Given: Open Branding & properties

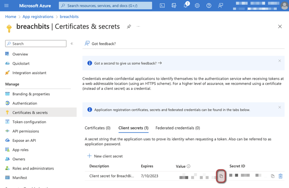Looking at the screenshot, I should click(x=31, y=94).
